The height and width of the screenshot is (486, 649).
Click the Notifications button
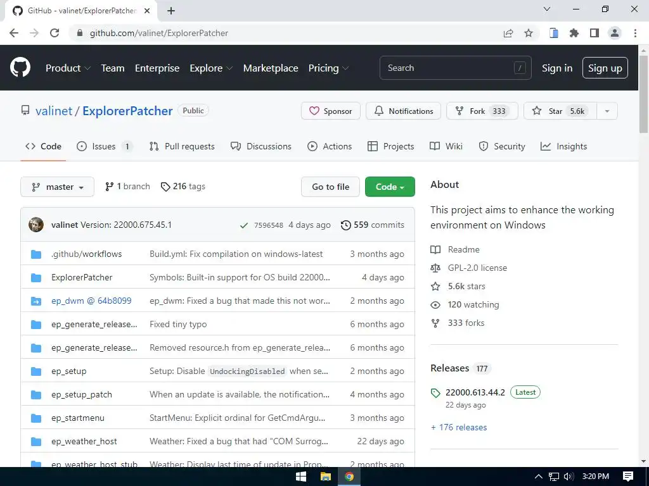point(404,111)
